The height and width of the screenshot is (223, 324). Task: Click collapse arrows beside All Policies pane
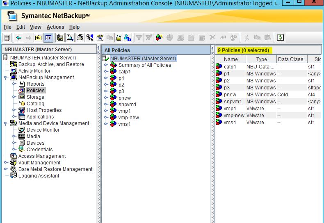point(212,50)
